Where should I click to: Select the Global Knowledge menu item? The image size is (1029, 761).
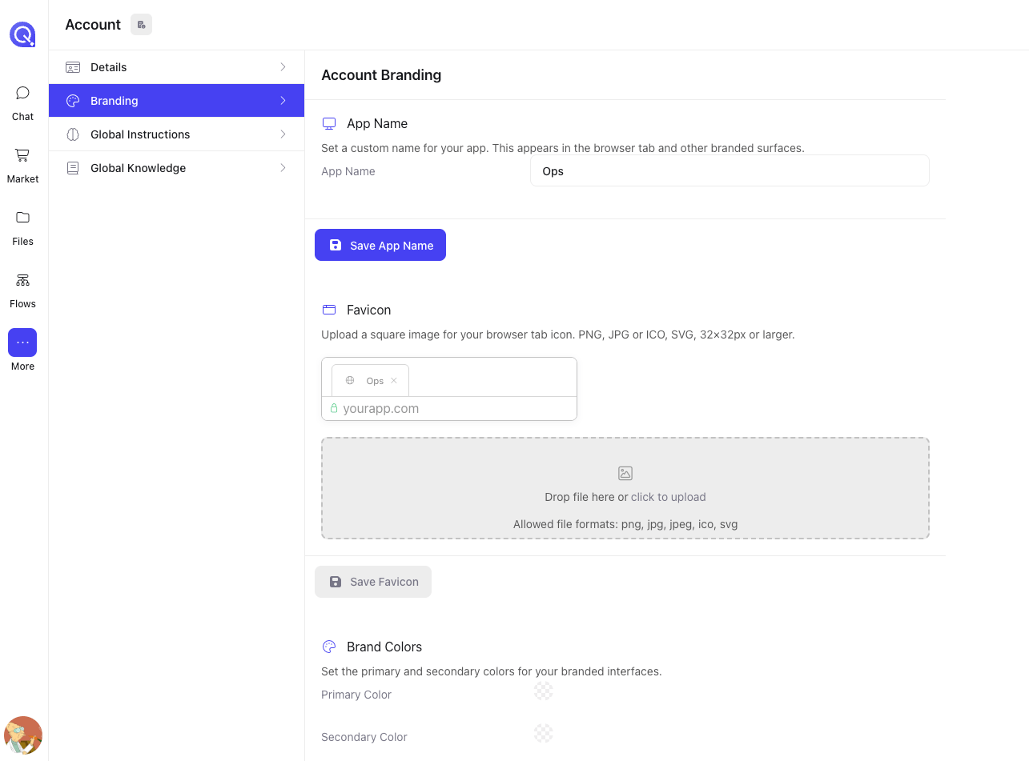click(x=176, y=168)
